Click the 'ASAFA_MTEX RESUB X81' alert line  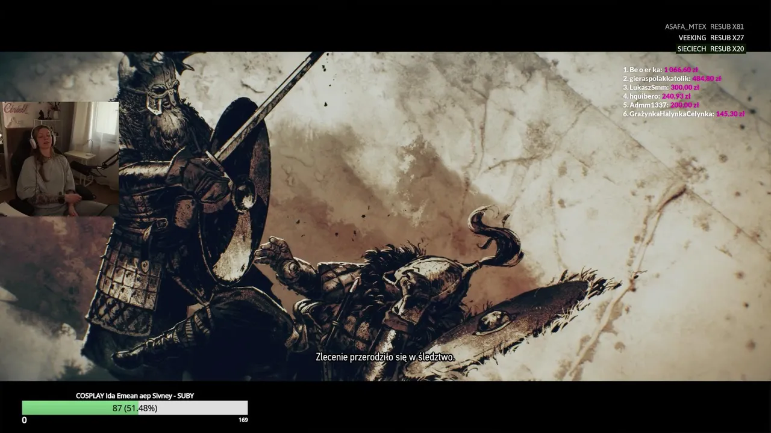click(x=704, y=27)
